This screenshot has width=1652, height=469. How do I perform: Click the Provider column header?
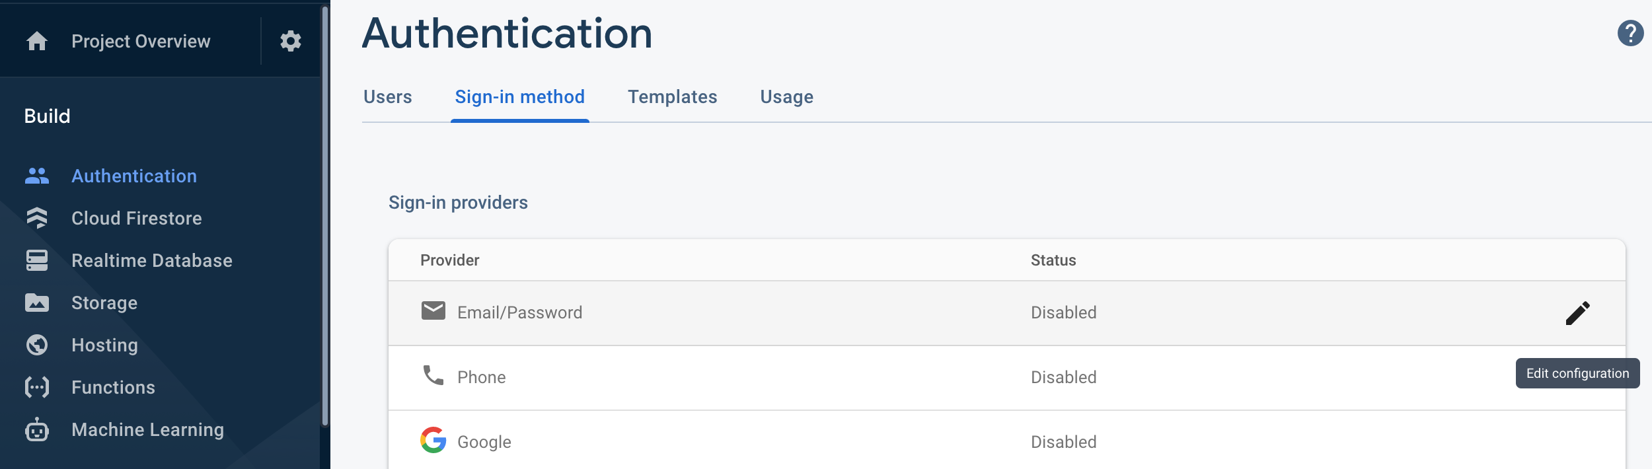(x=450, y=260)
